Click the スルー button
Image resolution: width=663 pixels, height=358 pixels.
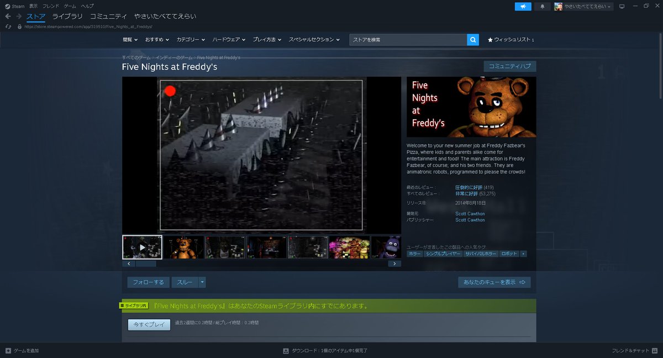[x=185, y=282]
